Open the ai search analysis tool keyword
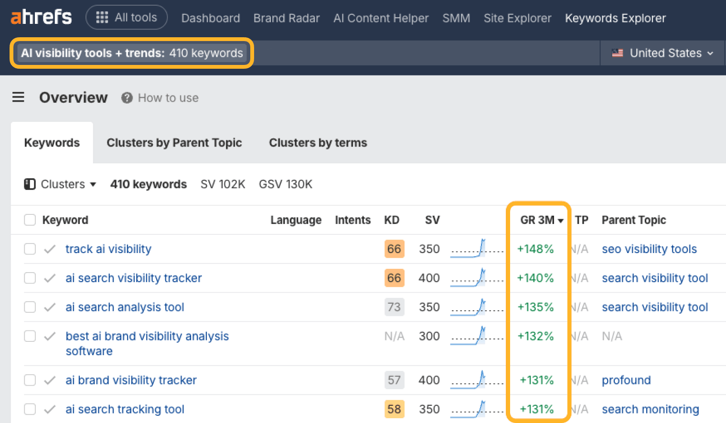The image size is (726, 423). [x=125, y=307]
